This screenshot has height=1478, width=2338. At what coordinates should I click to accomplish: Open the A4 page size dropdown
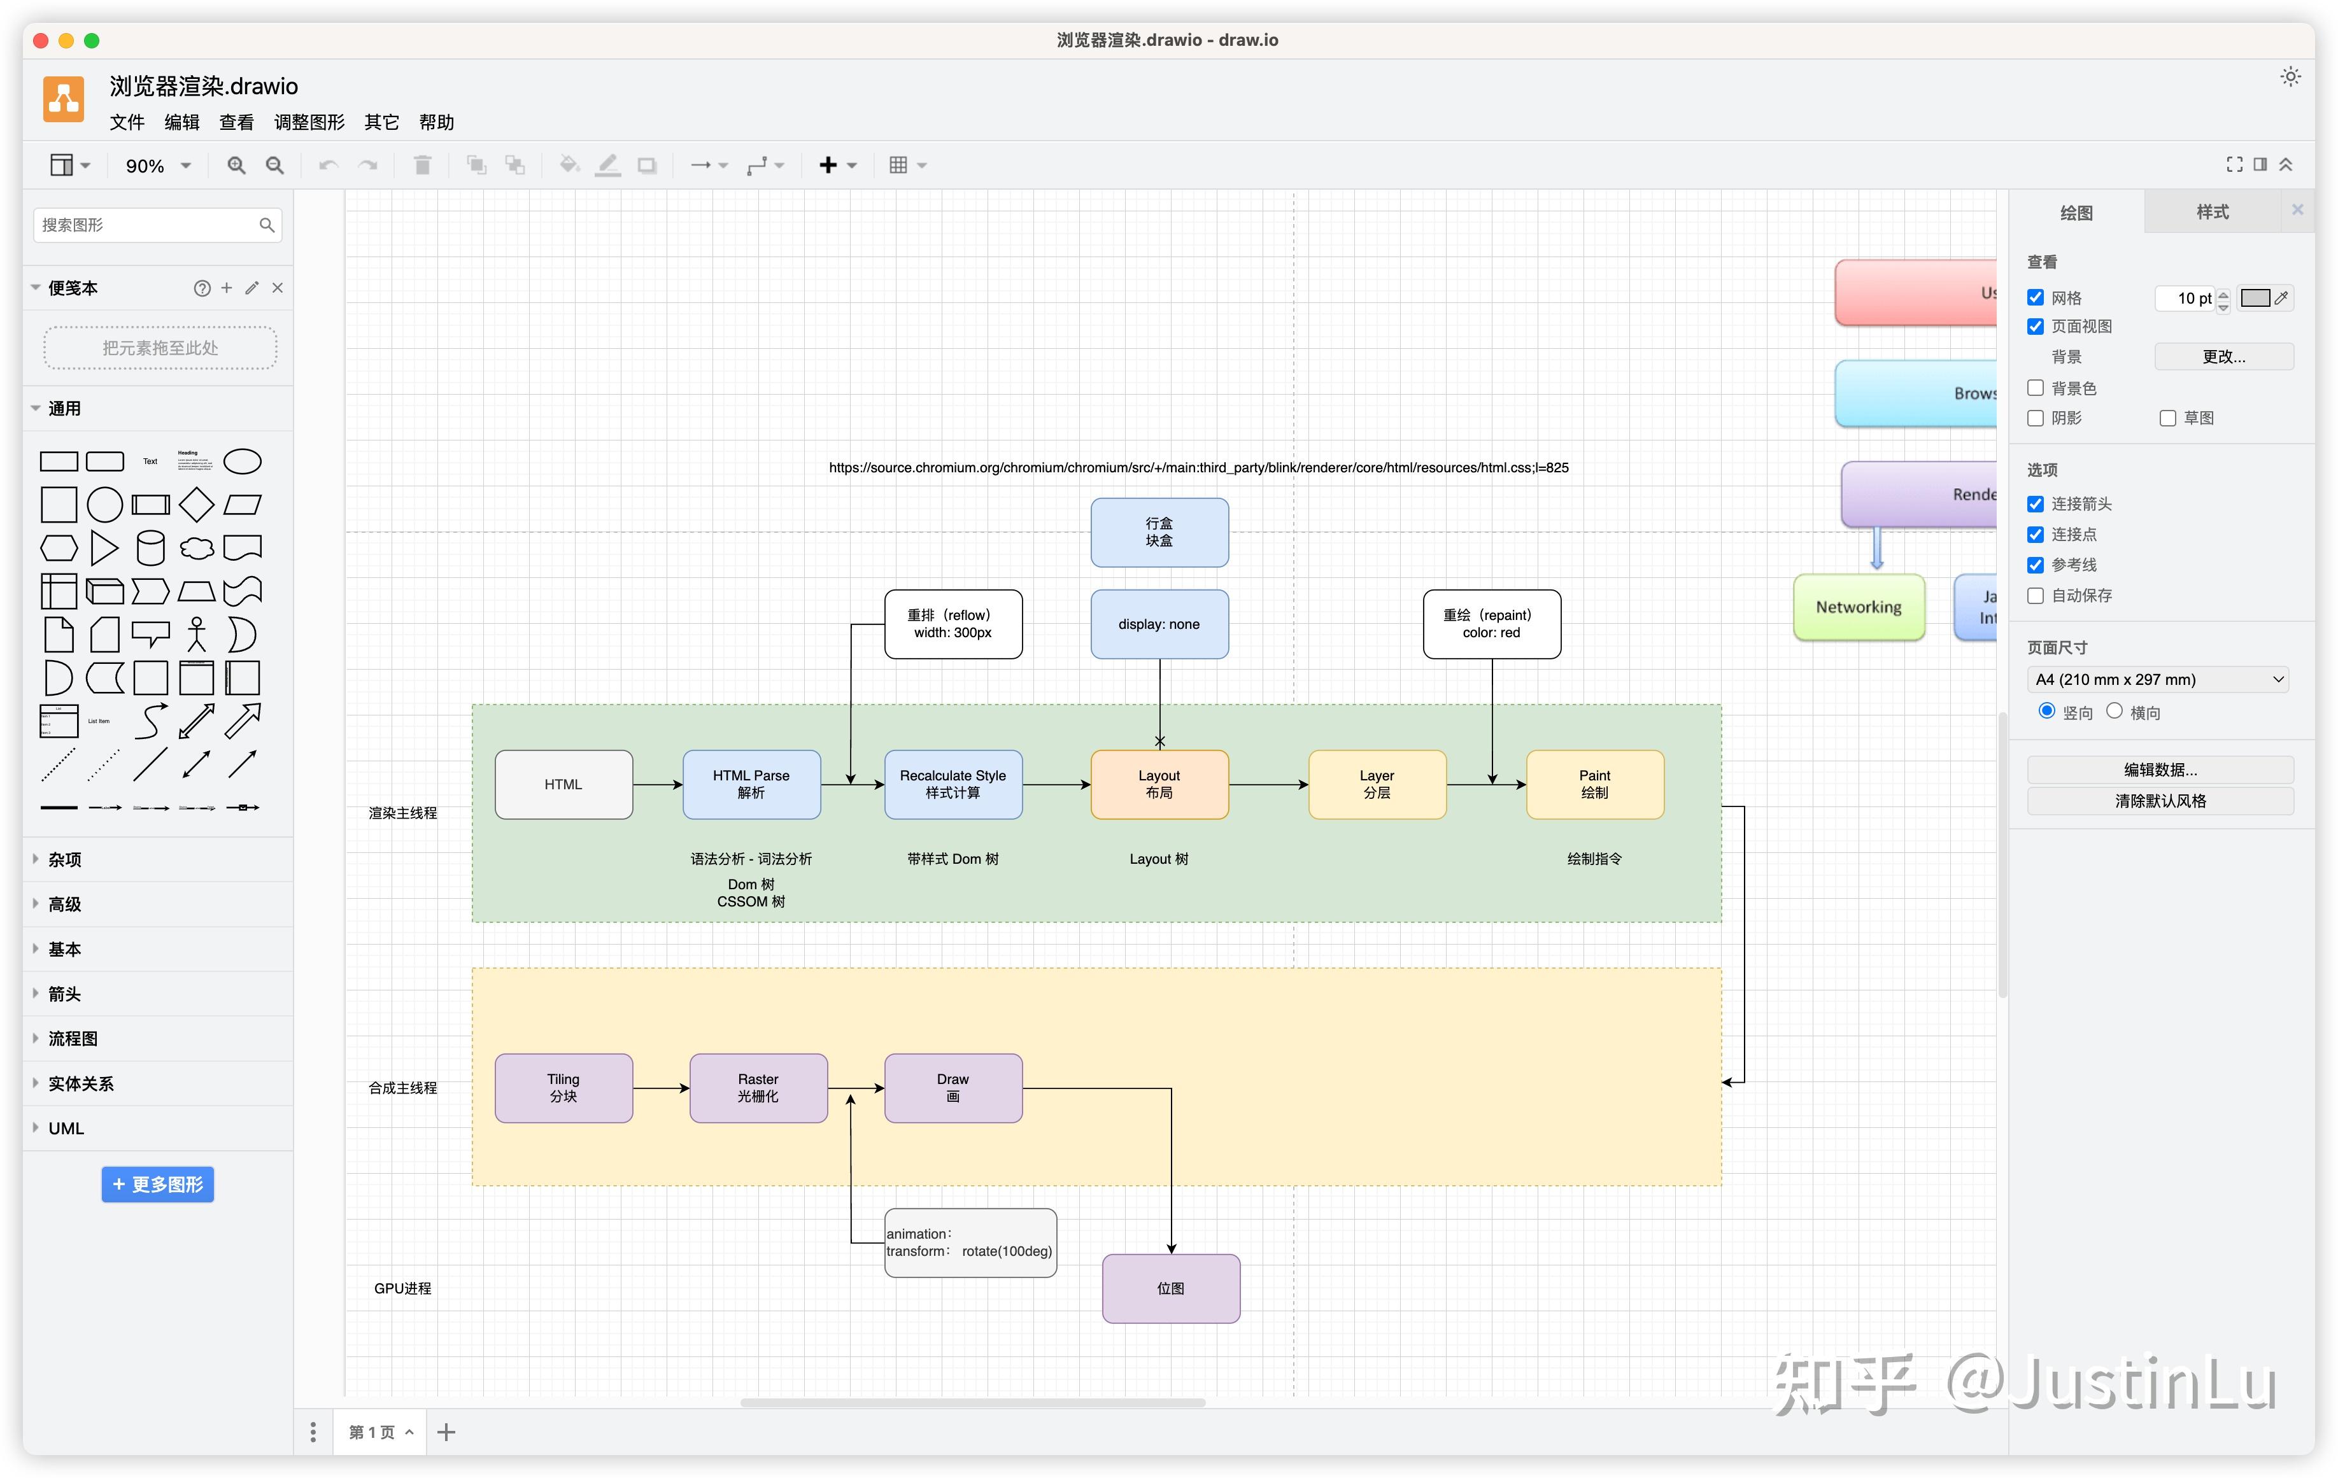click(x=2157, y=679)
